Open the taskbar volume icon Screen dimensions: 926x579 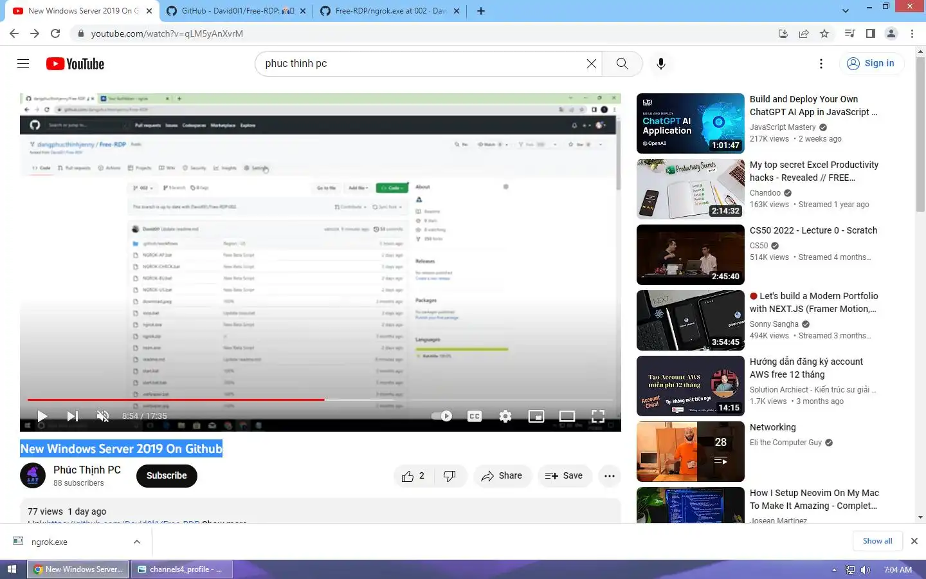click(866, 569)
